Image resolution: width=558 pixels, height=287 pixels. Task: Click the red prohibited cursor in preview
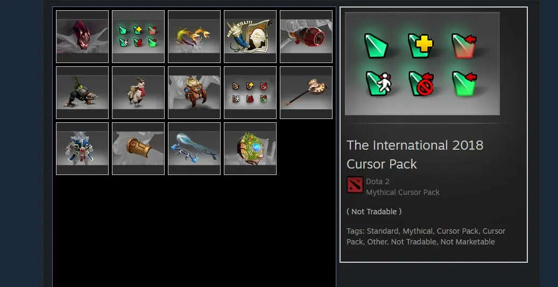point(421,83)
